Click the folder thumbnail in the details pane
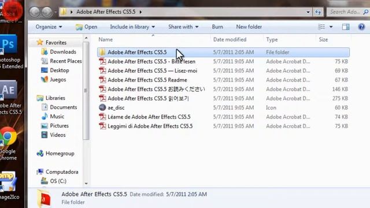Image resolution: width=370 pixels, height=208 pixels. 44,199
